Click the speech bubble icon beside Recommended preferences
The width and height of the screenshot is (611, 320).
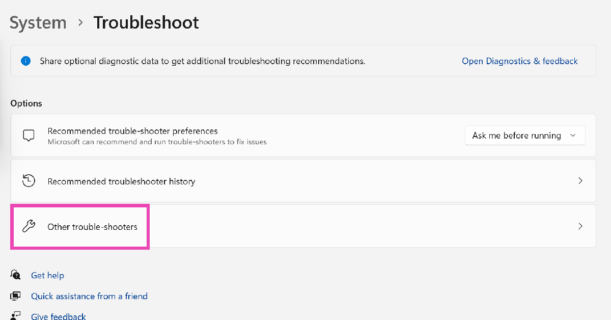coord(29,136)
